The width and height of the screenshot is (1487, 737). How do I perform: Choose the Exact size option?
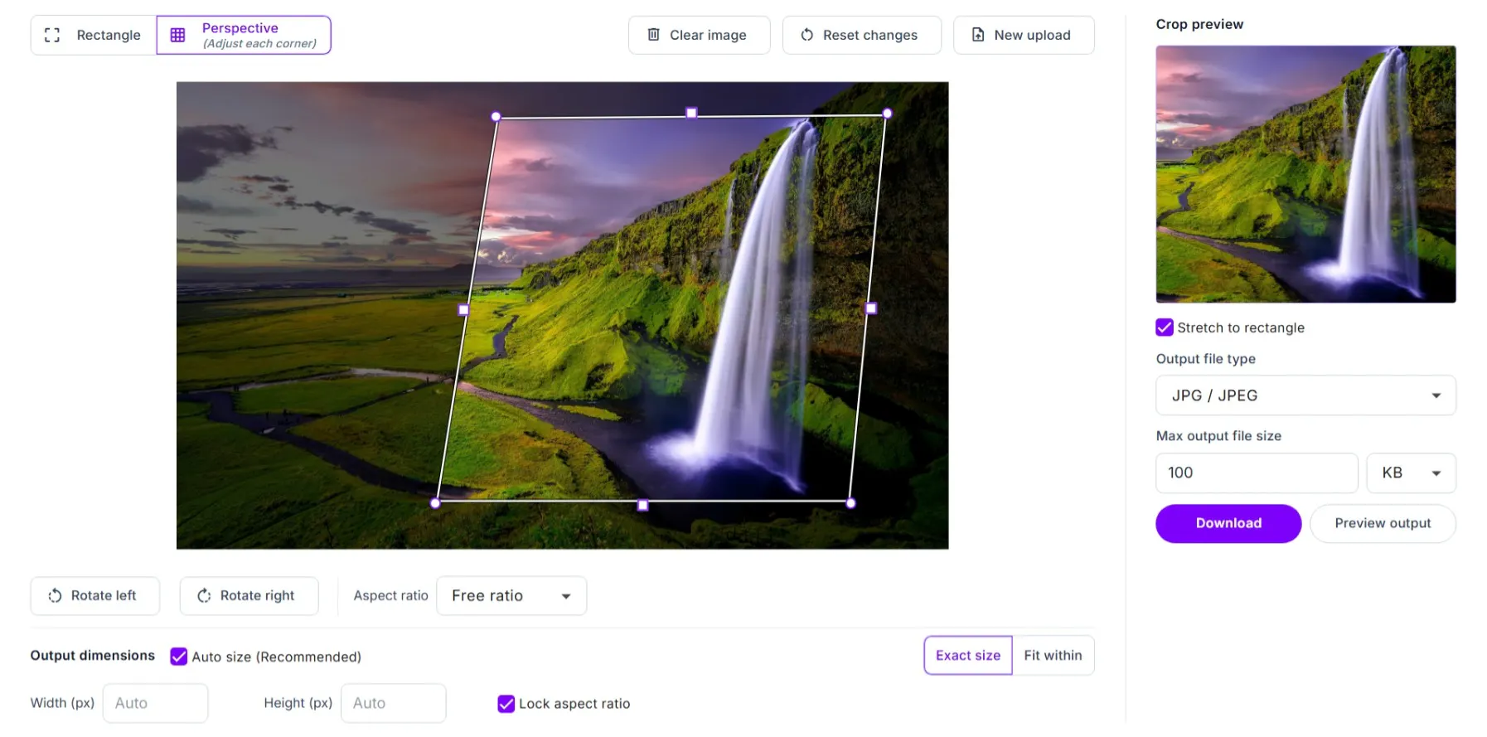click(x=968, y=656)
